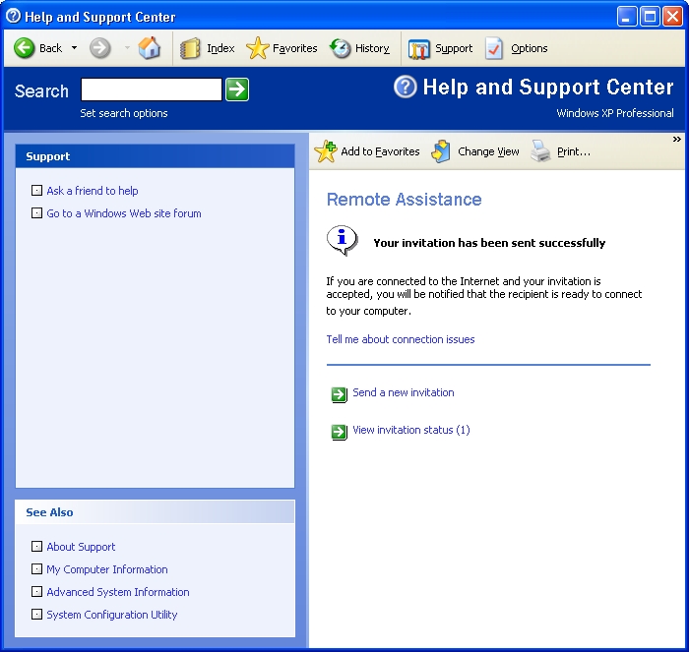Close the Help and Support Center window
689x652 pixels.
click(672, 17)
